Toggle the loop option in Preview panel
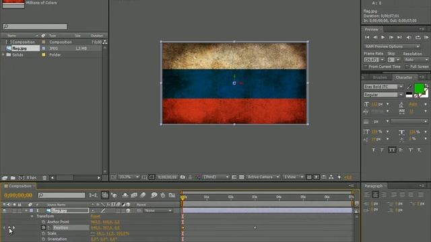Viewport: 431px width, 242px height. pyautogui.click(x=418, y=38)
